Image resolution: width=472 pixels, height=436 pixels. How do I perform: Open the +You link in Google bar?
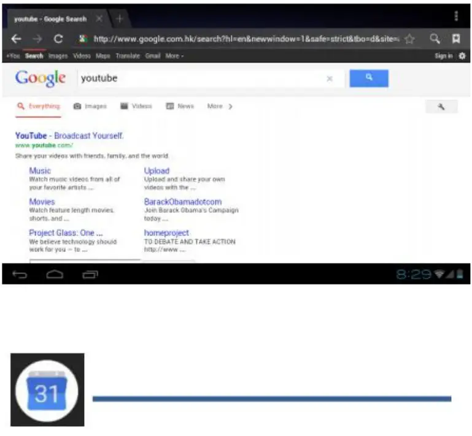point(13,56)
